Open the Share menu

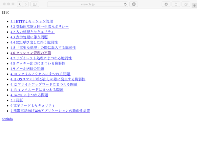[x=176, y=4]
